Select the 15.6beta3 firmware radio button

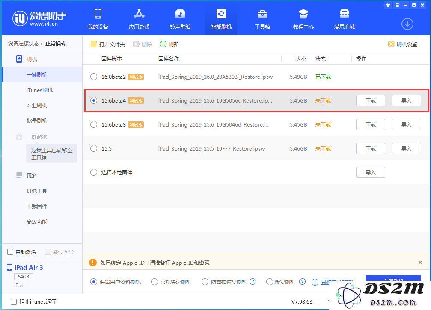click(x=94, y=124)
